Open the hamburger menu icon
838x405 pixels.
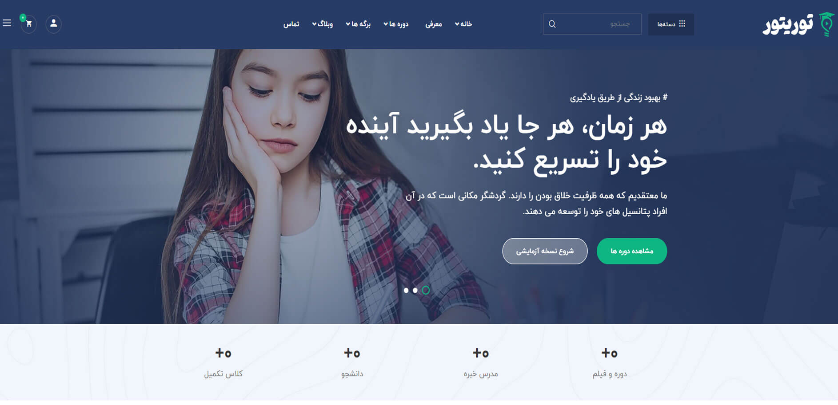pos(7,23)
